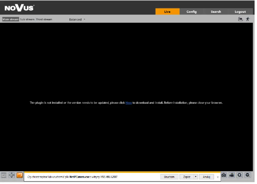Dismiss the download notification bar

pyautogui.click(x=218, y=177)
